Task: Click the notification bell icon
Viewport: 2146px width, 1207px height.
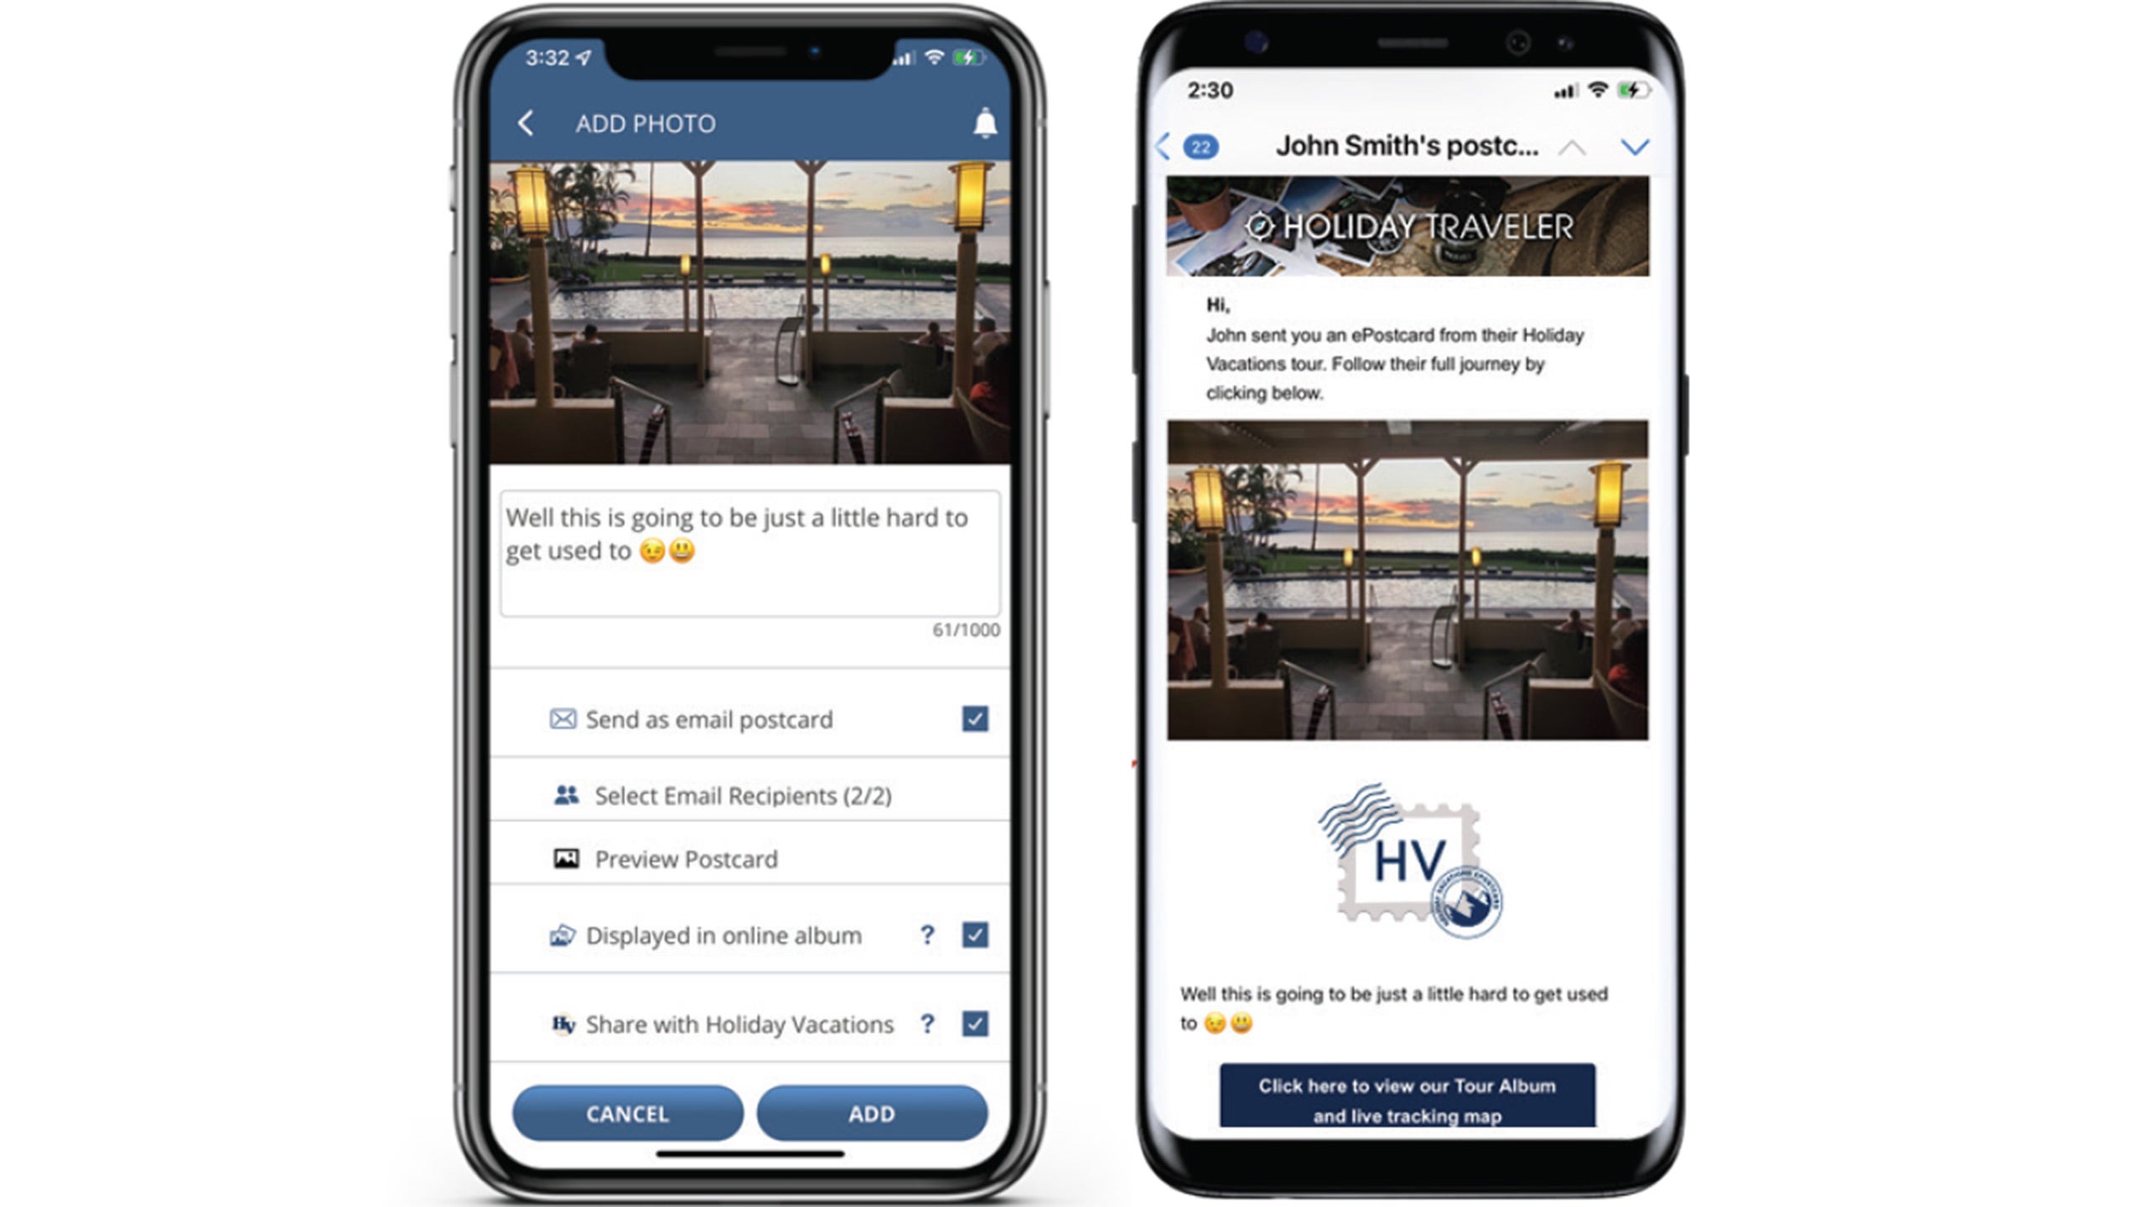Action: pyautogui.click(x=989, y=121)
